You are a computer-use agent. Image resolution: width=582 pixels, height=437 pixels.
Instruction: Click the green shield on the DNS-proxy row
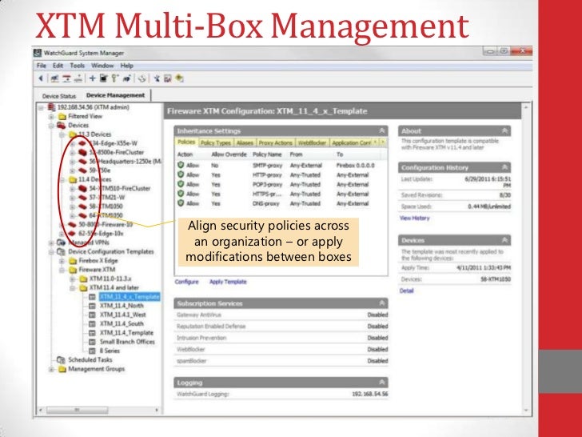point(181,203)
